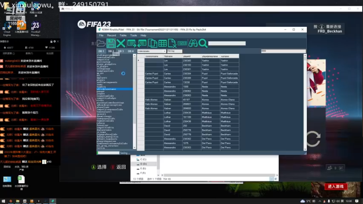Viewport: 363px width, 204px height.
Task: Click playerid cell 45197
Action: click(191, 100)
